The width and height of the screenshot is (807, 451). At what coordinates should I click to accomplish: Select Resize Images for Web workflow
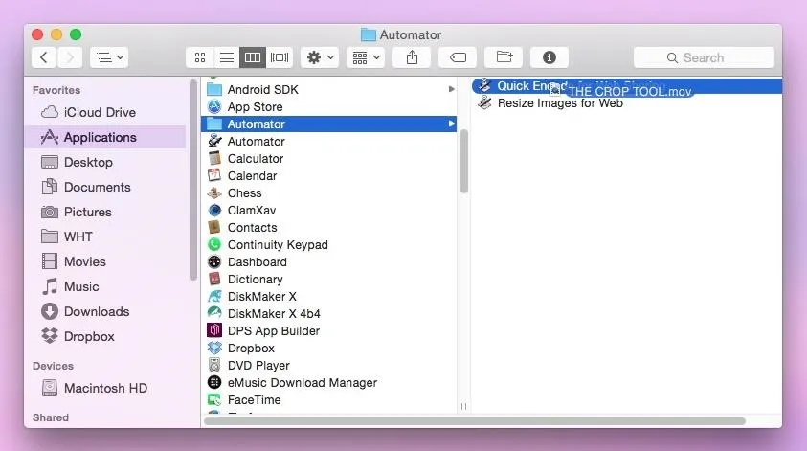click(x=626, y=103)
